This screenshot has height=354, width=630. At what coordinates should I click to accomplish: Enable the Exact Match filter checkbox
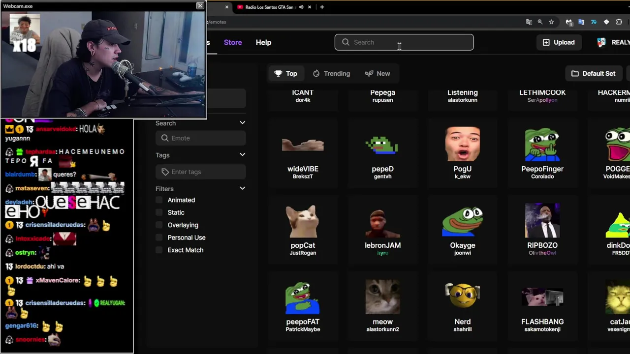coord(159,250)
